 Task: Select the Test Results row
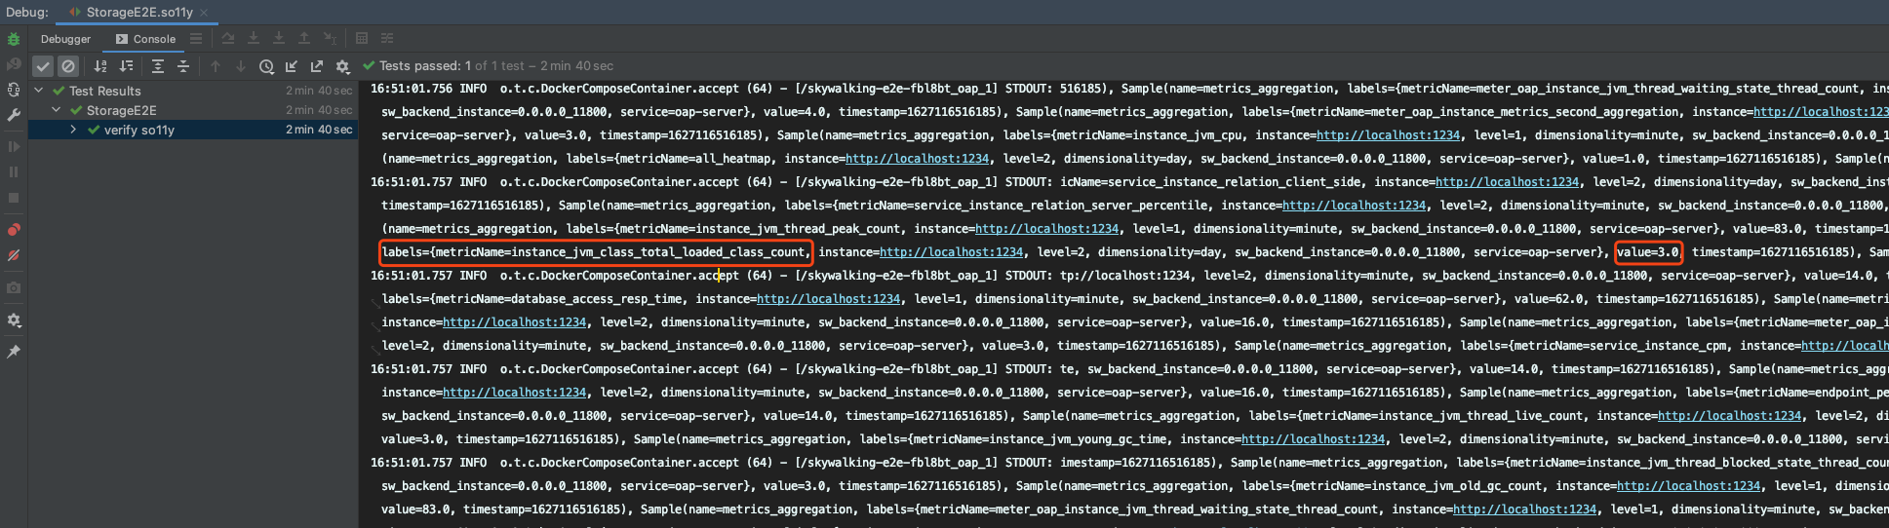[193, 91]
